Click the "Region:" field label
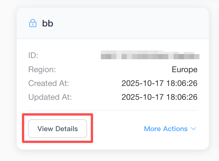This screenshot has height=161, width=219. tap(42, 69)
